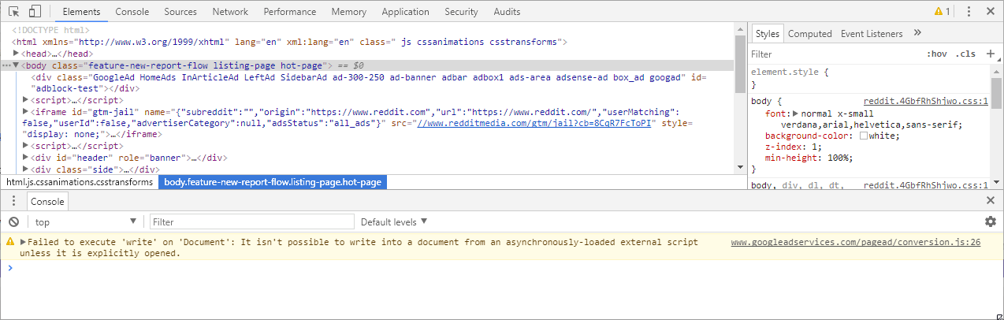Click the clear console icon
The image size is (1004, 320).
(x=13, y=222)
